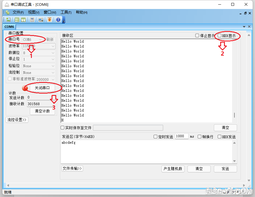
Task: Enable the HEX显示 checkbox
Action: point(219,35)
